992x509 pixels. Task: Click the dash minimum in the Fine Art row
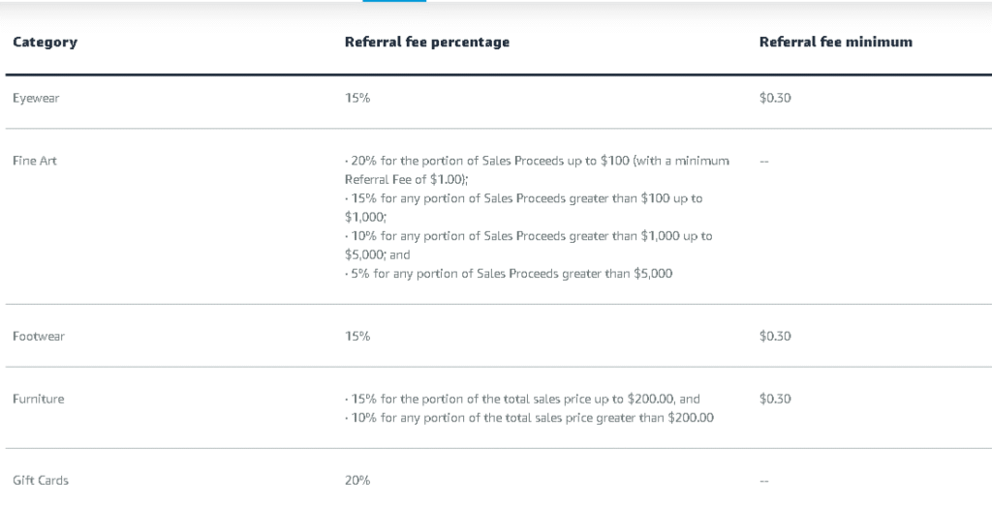(x=764, y=161)
